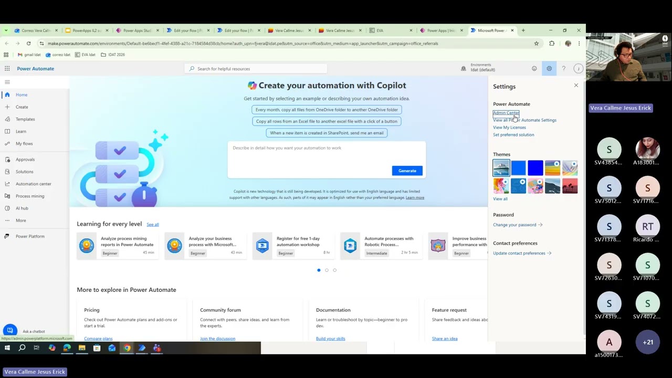
Task: Open Chrome from the taskbar
Action: (x=127, y=348)
